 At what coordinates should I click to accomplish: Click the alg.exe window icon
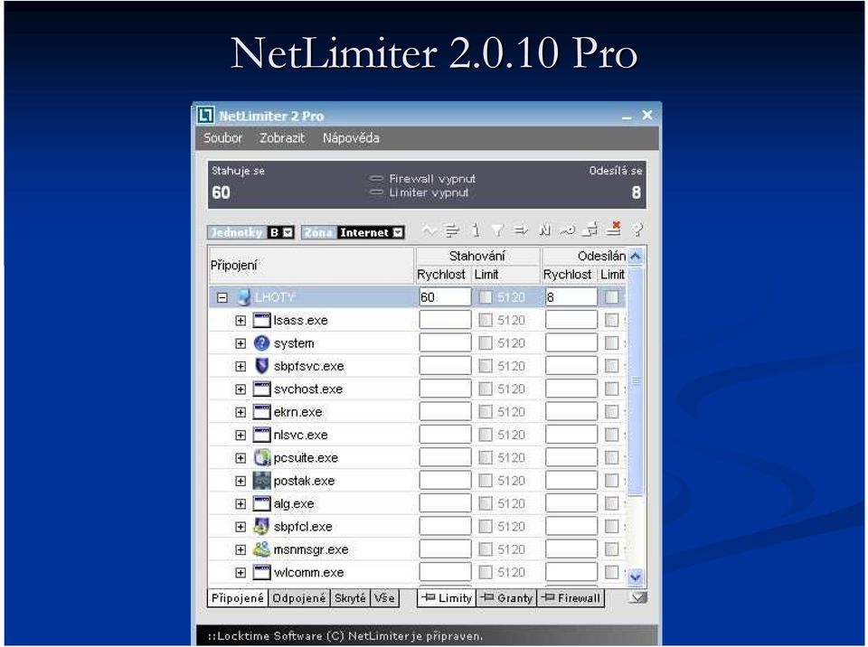pyautogui.click(x=261, y=503)
